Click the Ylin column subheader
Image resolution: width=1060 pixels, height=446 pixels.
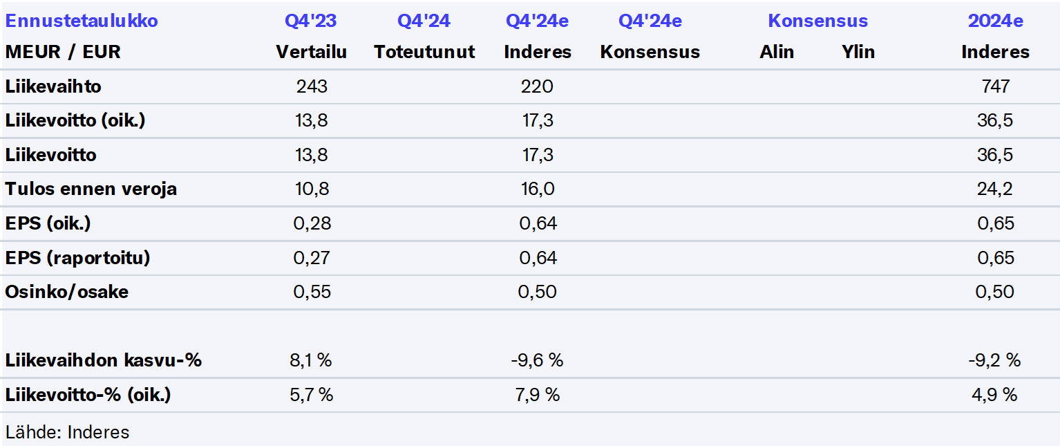(x=858, y=52)
